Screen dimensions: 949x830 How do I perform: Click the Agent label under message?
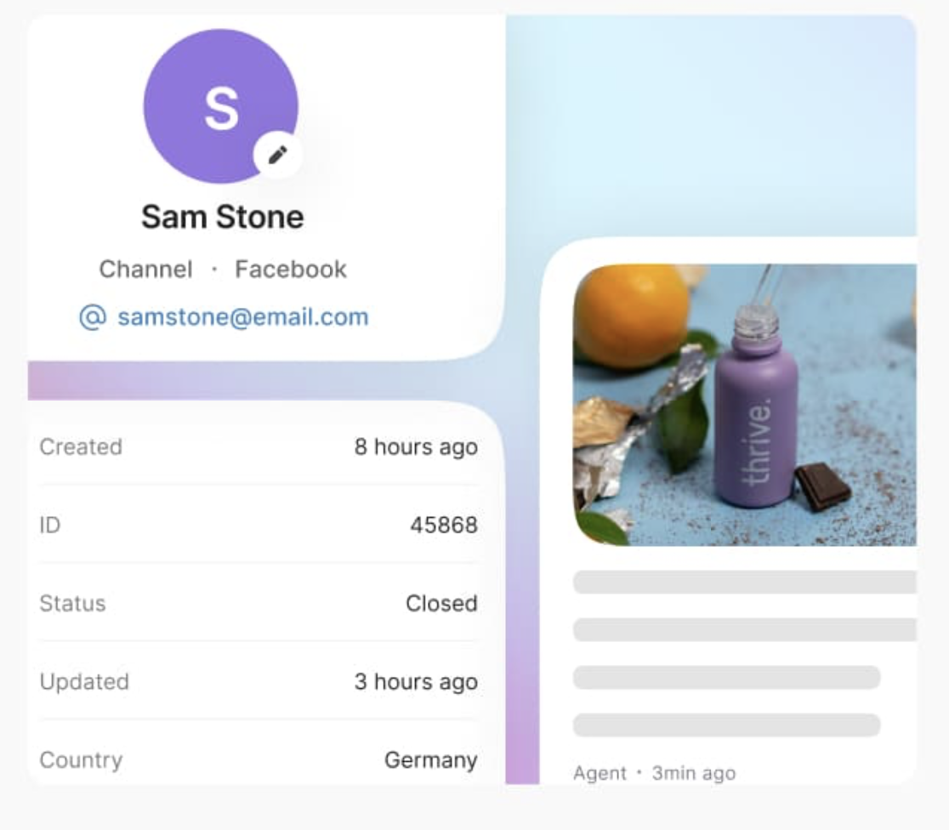[600, 773]
